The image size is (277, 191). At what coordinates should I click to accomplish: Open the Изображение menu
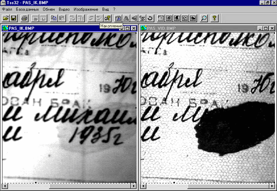[x=86, y=10]
